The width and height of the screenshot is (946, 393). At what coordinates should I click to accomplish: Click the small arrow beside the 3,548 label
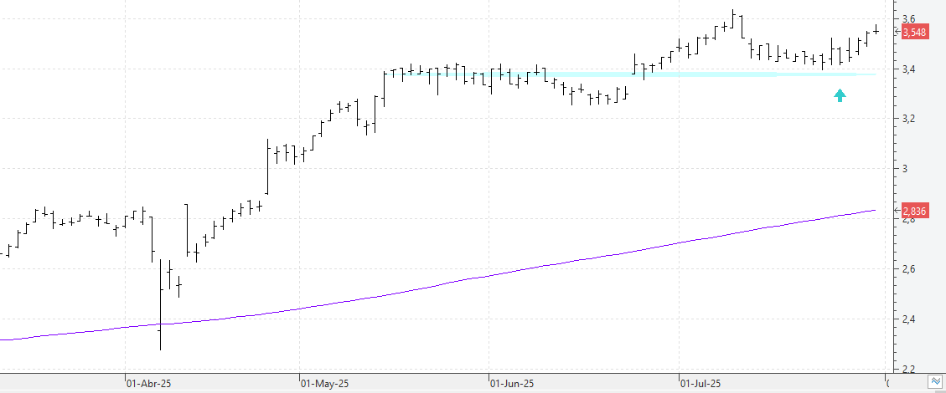pyautogui.click(x=897, y=31)
